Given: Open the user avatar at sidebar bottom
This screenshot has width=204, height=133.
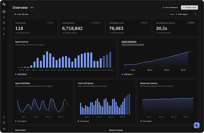Looking at the screenshot, I should 4,129.
